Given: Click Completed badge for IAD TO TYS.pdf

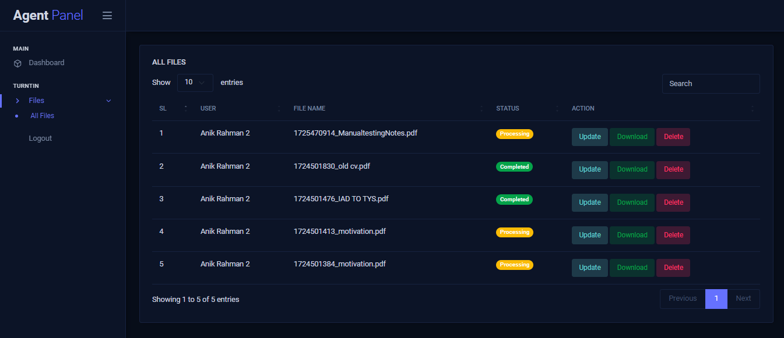Looking at the screenshot, I should click(x=515, y=200).
